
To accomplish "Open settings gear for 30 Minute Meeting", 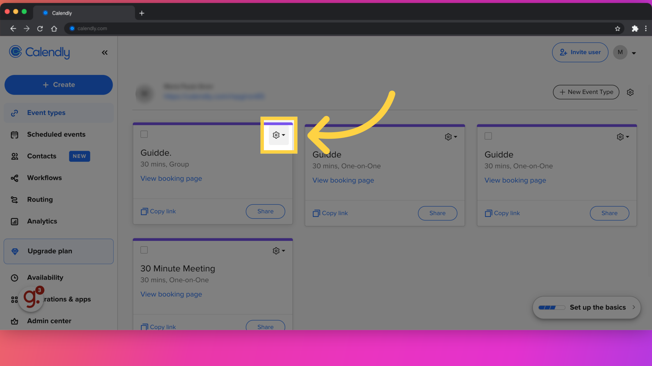I will [278, 251].
